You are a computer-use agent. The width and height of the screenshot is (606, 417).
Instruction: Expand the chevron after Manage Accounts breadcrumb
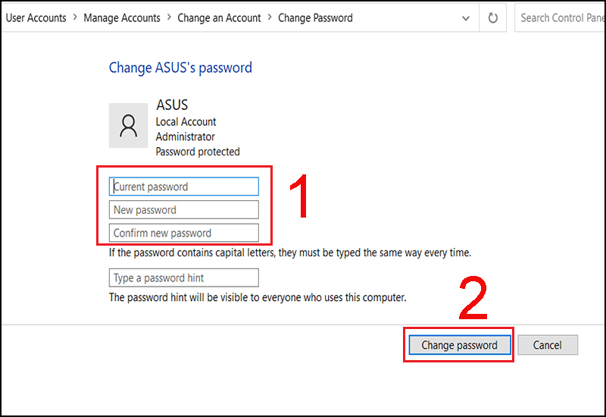pos(169,17)
